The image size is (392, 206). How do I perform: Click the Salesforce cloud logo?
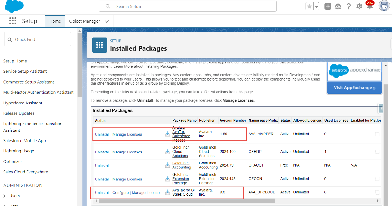pyautogui.click(x=14, y=6)
